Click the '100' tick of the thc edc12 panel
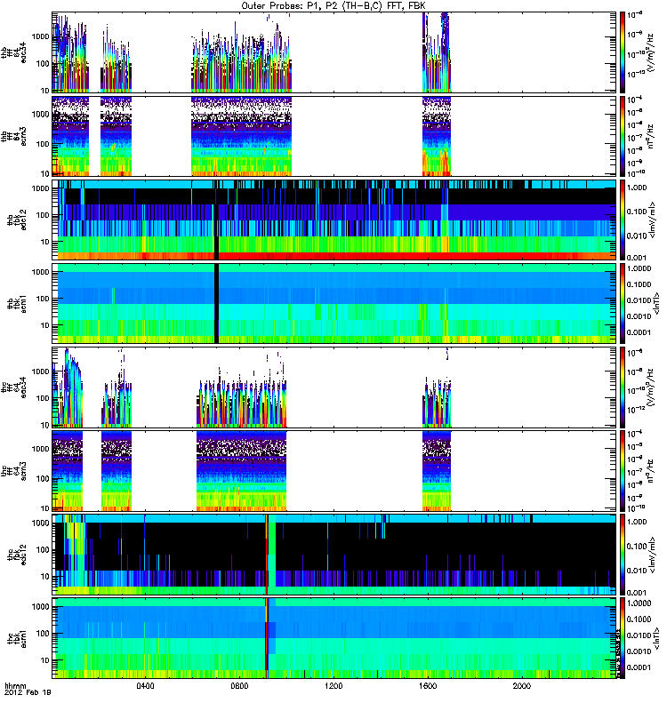 [x=43, y=550]
